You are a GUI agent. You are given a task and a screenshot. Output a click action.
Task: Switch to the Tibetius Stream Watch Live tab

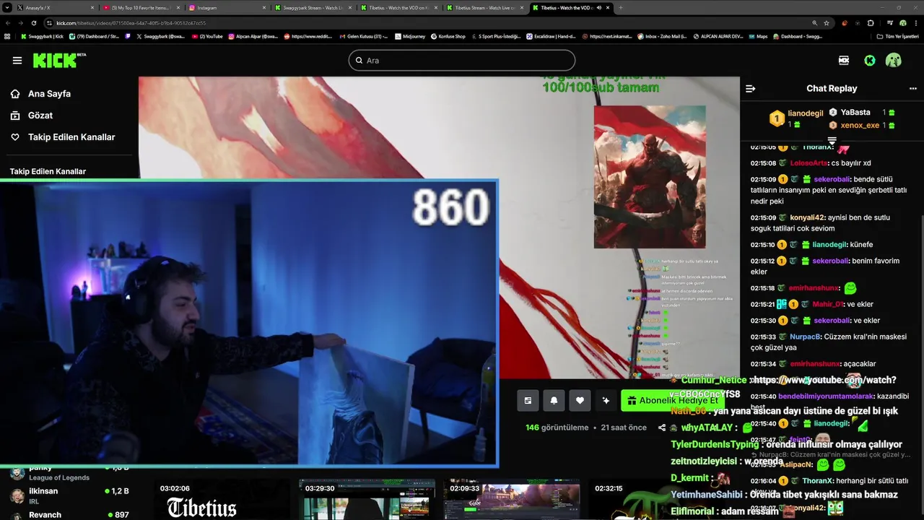pos(484,8)
